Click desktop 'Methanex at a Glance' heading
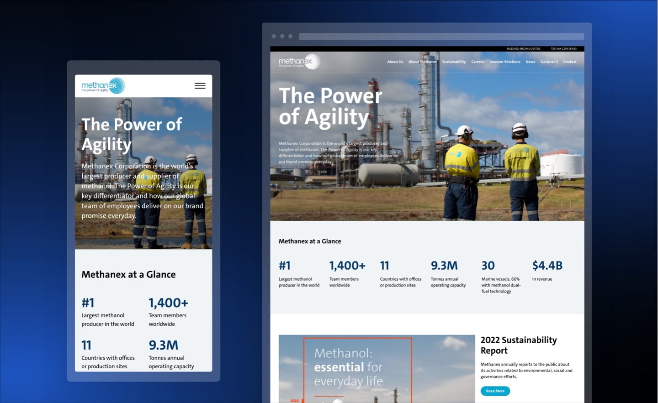Image resolution: width=658 pixels, height=403 pixels. (x=310, y=241)
